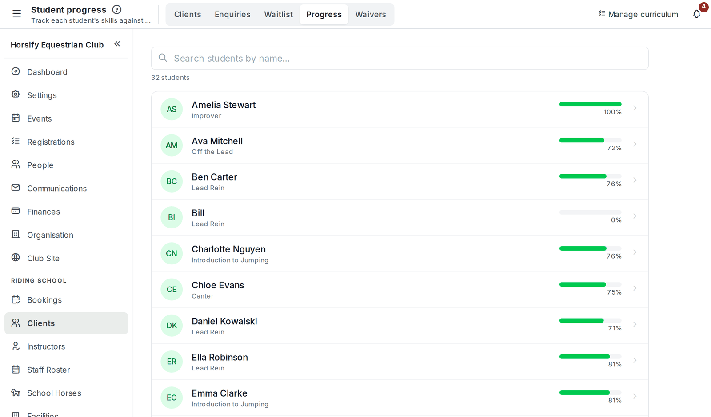The width and height of the screenshot is (711, 417).
Task: Switch to the Waivers tab
Action: [371, 14]
